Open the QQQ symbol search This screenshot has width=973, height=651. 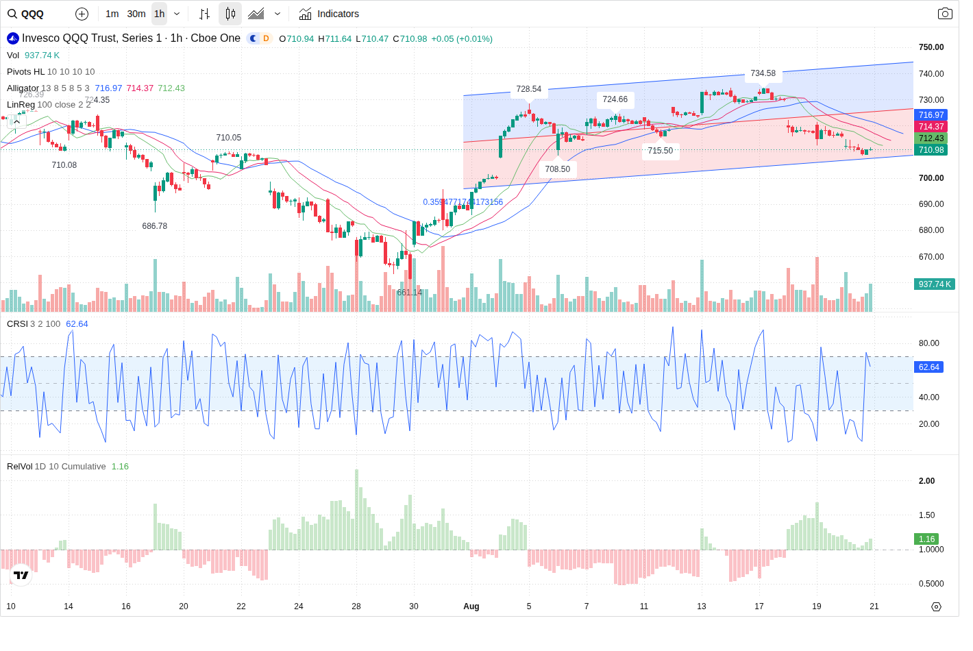coord(26,14)
